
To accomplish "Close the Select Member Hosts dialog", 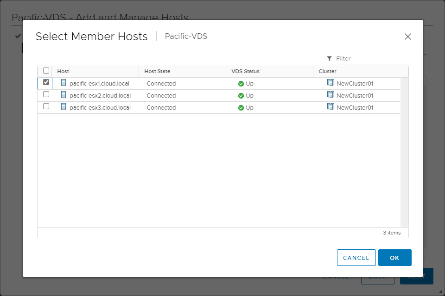I will click(x=408, y=37).
